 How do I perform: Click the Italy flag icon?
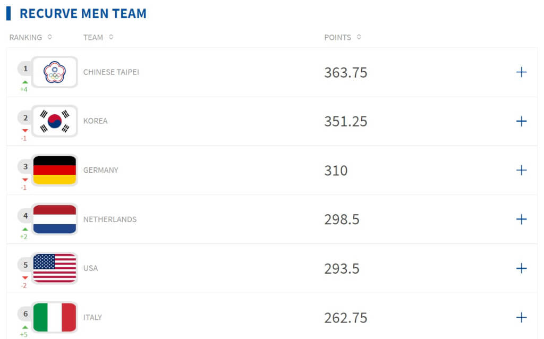click(x=54, y=317)
